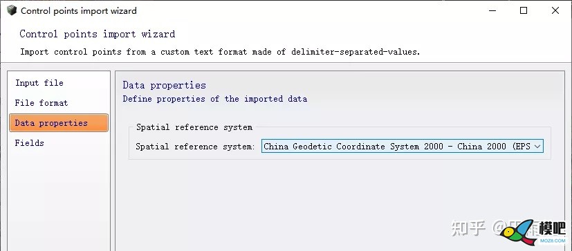Viewport: 572px width, 251px height.
Task: Click the application cube icon in title bar
Action: click(x=12, y=10)
